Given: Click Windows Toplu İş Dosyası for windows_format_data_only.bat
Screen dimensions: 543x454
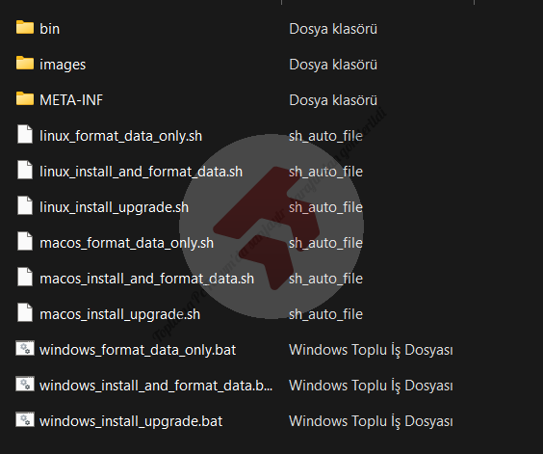Looking at the screenshot, I should pyautogui.click(x=371, y=350).
